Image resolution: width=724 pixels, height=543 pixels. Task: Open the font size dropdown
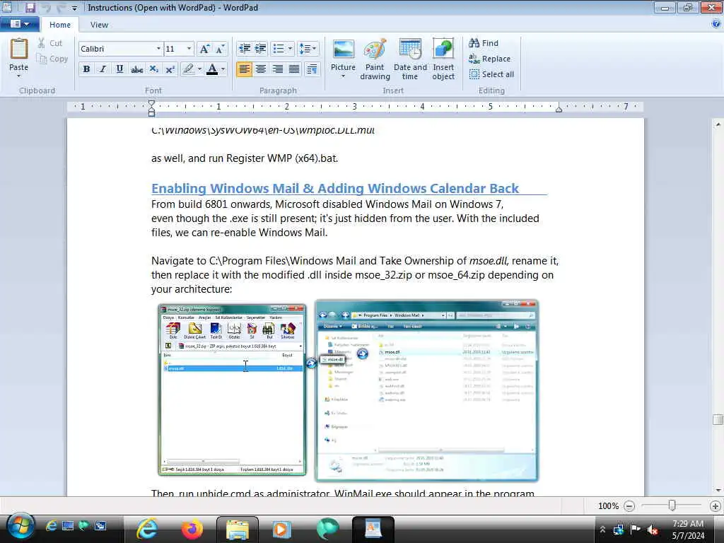pos(189,49)
